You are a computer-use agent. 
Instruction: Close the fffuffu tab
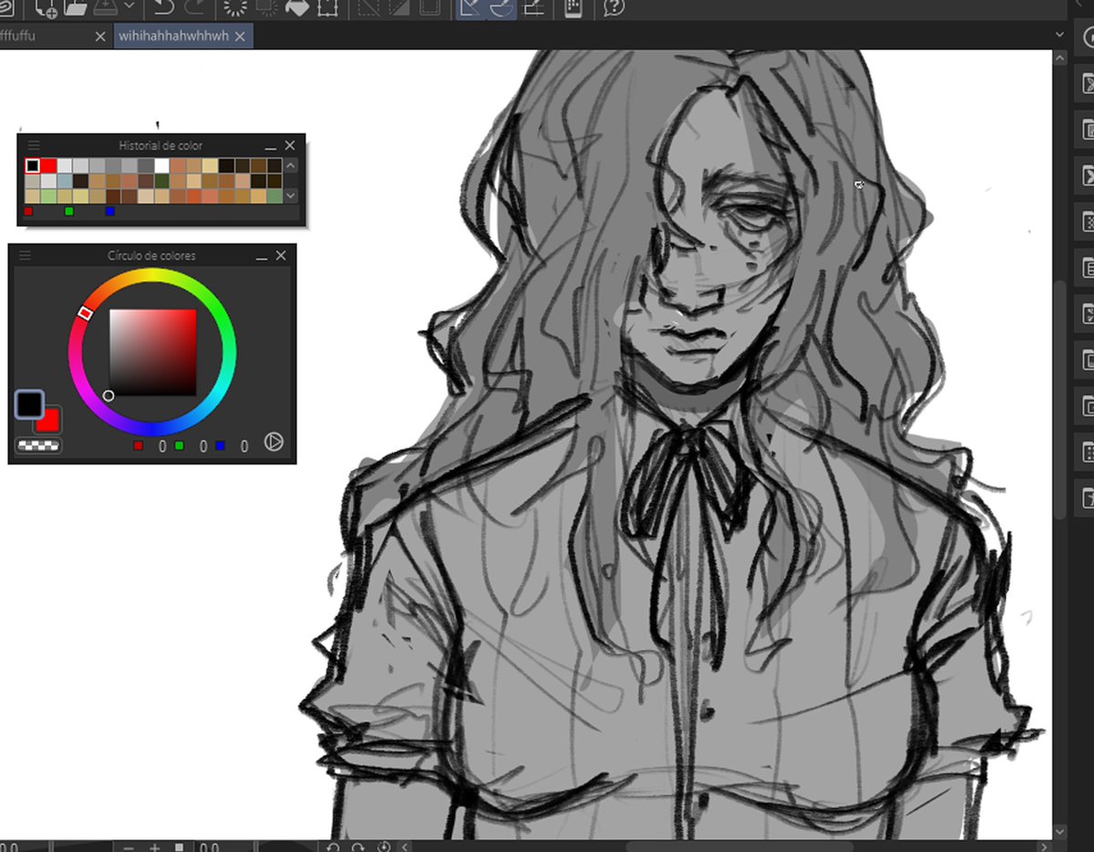pos(100,36)
